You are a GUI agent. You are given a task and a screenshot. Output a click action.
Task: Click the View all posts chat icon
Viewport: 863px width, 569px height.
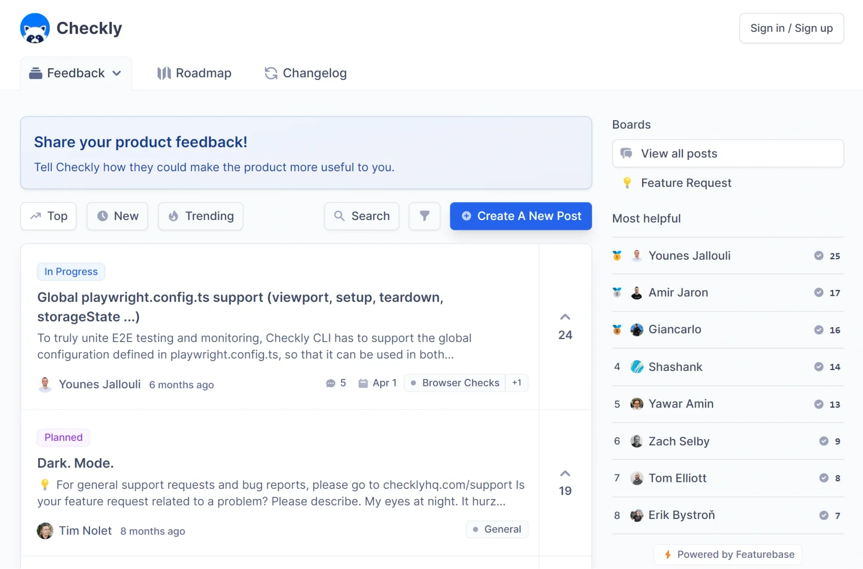click(626, 153)
